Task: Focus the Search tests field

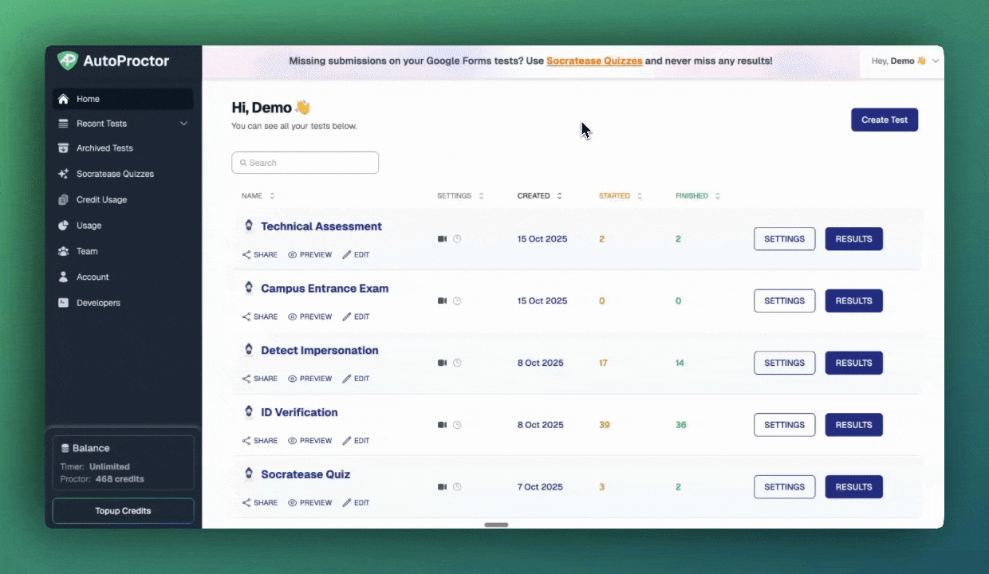Action: [x=305, y=163]
